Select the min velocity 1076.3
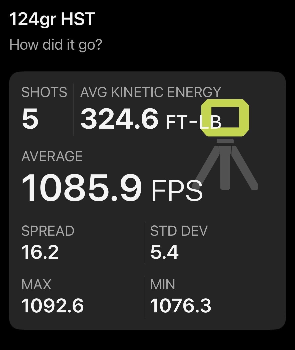The image size is (295, 350). (181, 306)
